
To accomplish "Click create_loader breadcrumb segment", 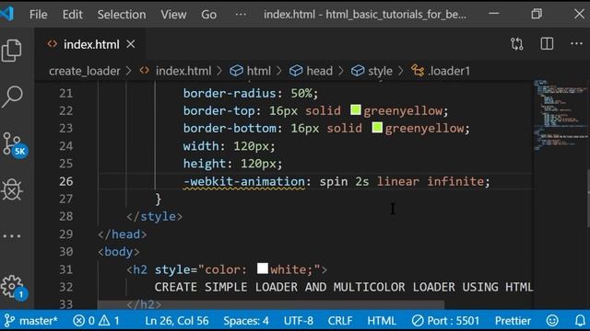I will (85, 71).
